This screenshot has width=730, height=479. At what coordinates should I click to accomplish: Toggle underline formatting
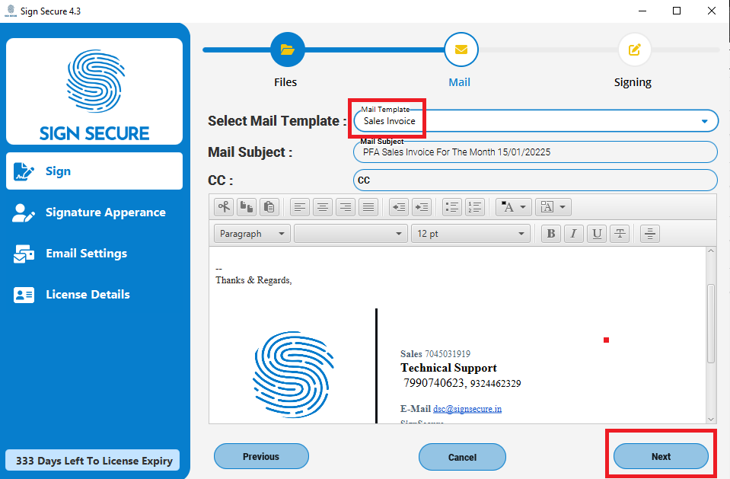point(597,234)
